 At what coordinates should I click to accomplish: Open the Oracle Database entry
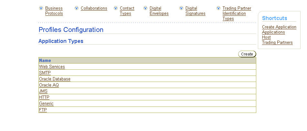point(55,79)
